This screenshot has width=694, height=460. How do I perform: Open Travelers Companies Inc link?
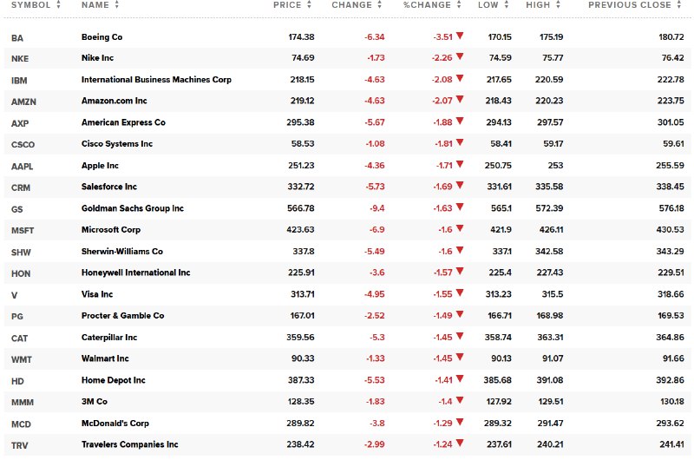coord(129,444)
